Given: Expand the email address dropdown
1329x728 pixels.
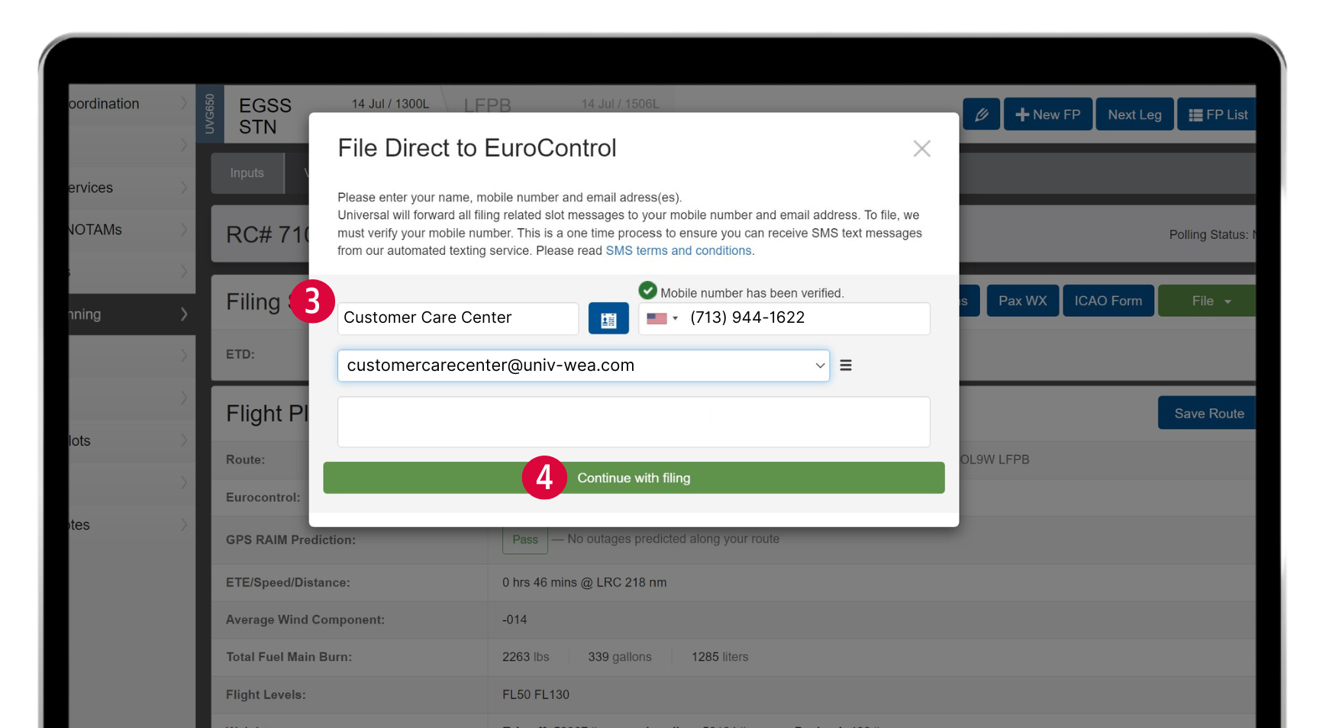Looking at the screenshot, I should 820,366.
